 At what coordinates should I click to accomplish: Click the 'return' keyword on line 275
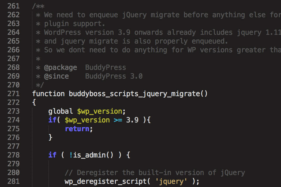click(x=77, y=129)
